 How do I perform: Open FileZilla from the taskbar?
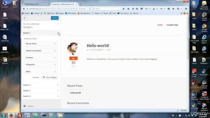20,115
